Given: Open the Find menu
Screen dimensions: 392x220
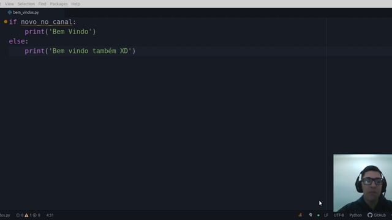Looking at the screenshot, I should (42, 4).
